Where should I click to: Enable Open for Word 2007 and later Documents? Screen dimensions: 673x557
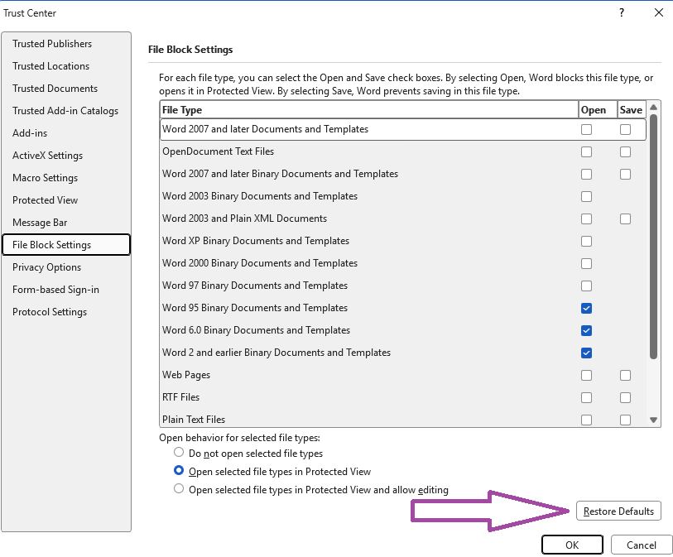pos(587,129)
